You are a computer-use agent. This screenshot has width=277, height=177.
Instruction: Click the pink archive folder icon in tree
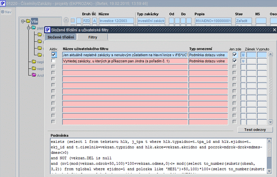coord(34,75)
